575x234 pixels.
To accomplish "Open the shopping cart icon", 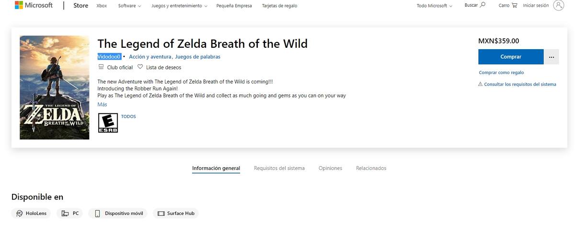I will click(515, 6).
